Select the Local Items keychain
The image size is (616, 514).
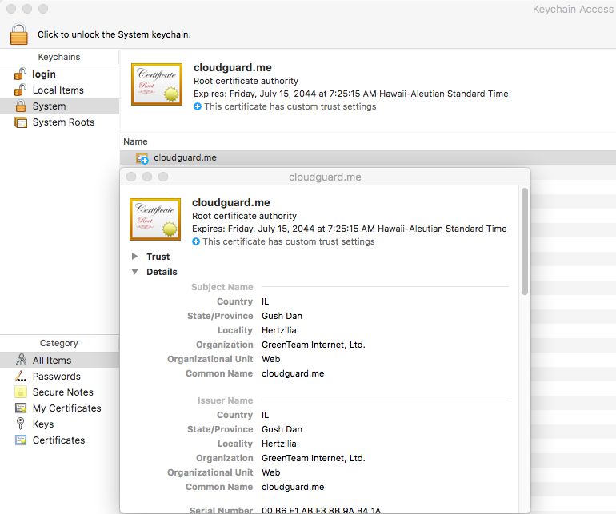point(59,90)
